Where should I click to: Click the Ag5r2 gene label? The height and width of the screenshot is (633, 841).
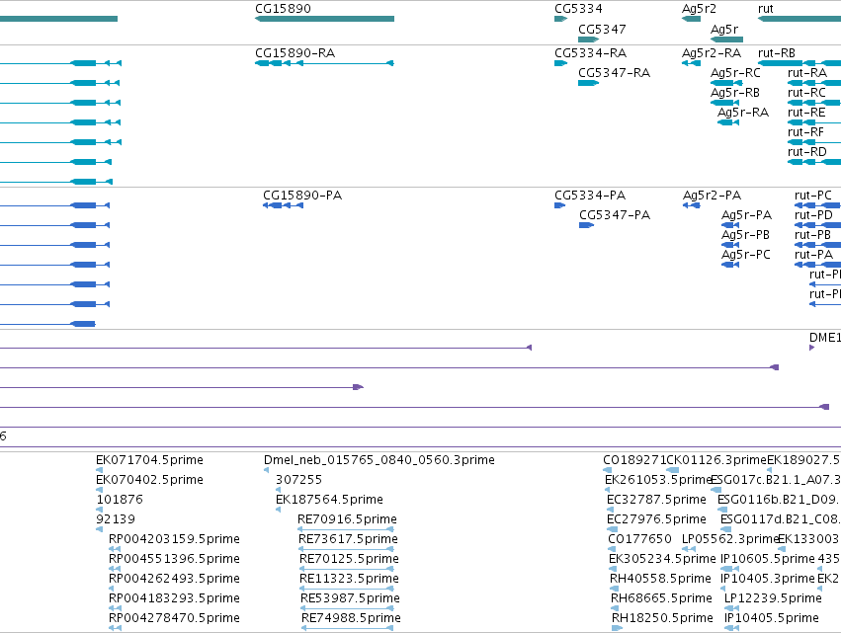699,9
